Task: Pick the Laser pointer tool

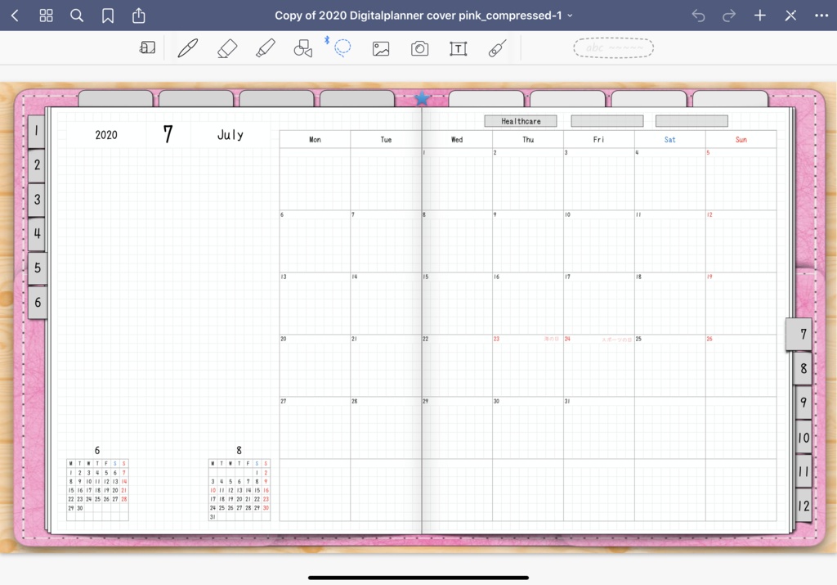Action: (497, 48)
